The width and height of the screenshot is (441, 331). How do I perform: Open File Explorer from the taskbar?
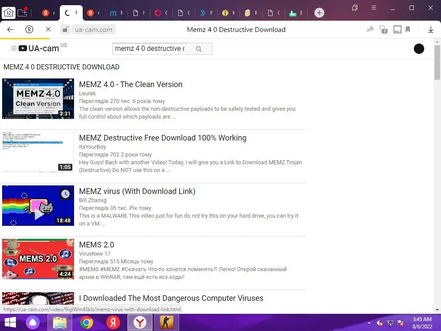tap(60, 322)
